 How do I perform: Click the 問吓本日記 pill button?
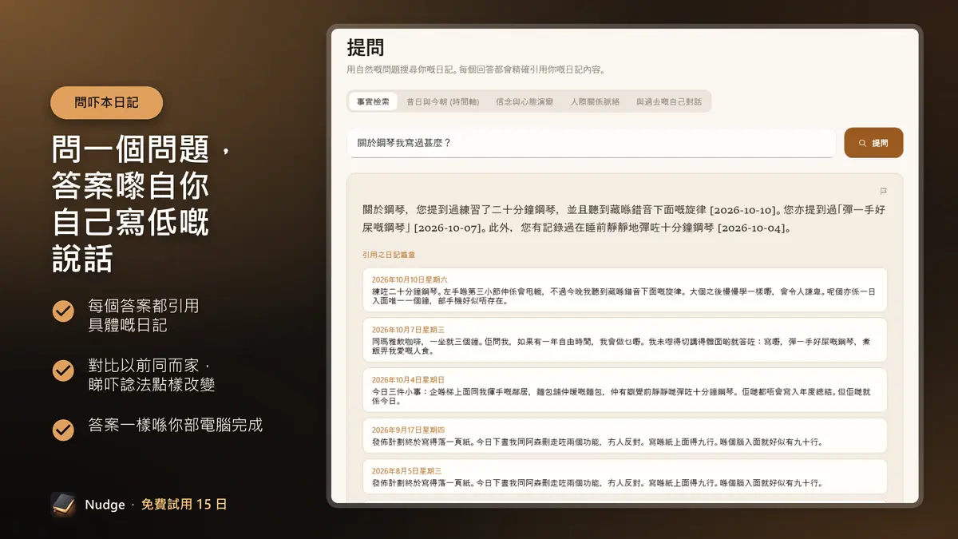(107, 102)
